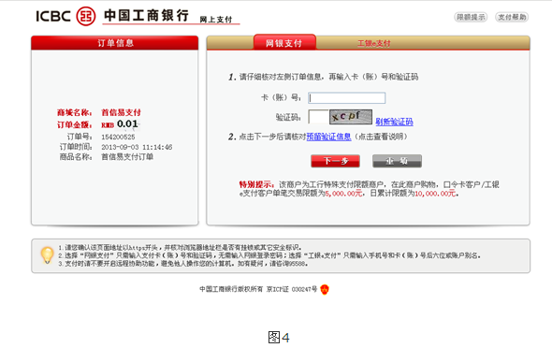The image size is (552, 348).
Task: Focus the 验证码 input field
Action: click(x=319, y=117)
